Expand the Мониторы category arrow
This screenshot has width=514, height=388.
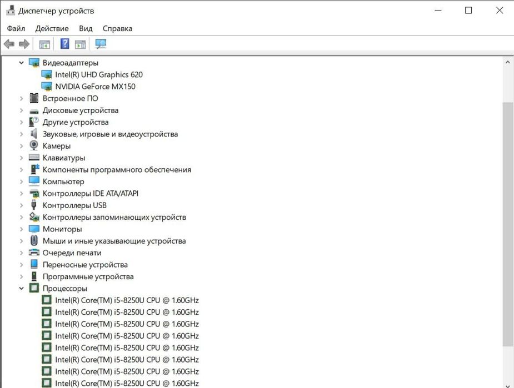21,229
